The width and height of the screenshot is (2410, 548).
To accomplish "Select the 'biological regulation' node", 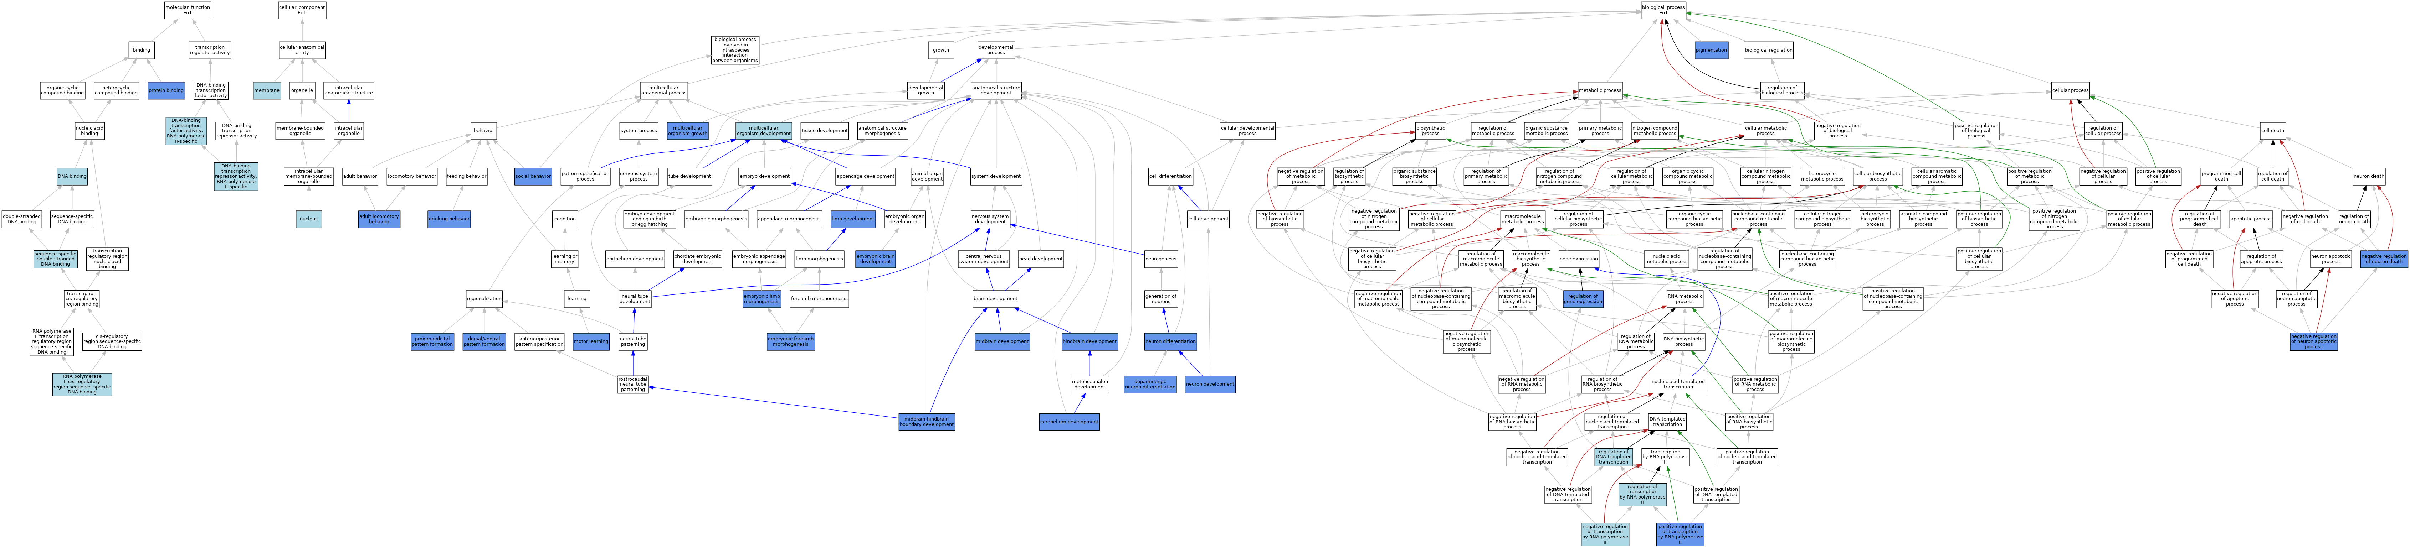I will [x=1769, y=51].
